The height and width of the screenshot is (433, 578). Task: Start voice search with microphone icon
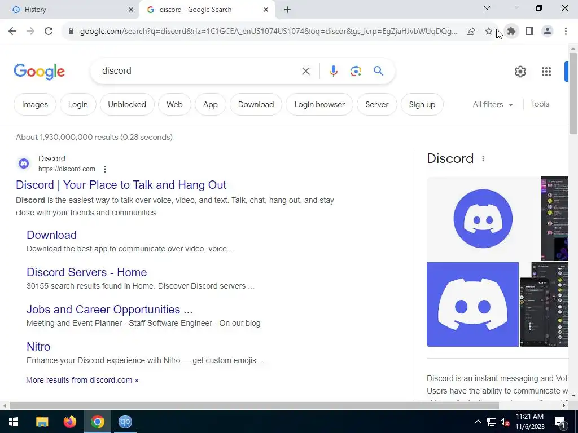[333, 71]
